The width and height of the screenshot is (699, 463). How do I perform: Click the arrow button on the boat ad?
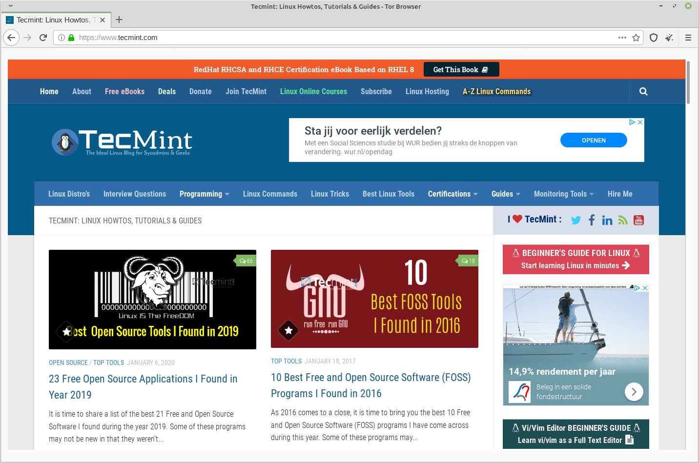click(634, 391)
